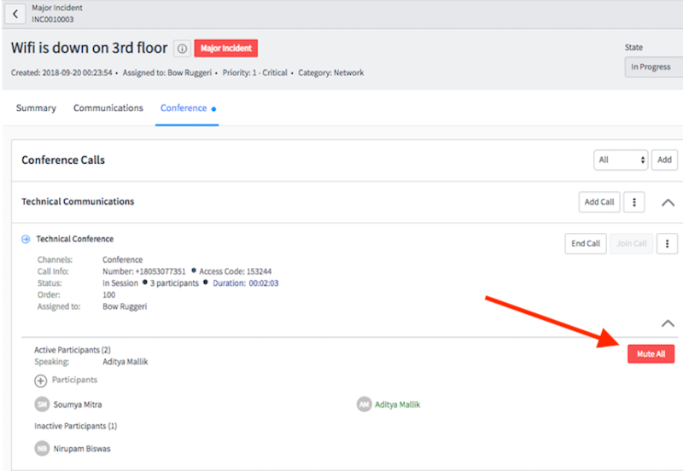Open Technical Conference more options menu

coord(667,244)
